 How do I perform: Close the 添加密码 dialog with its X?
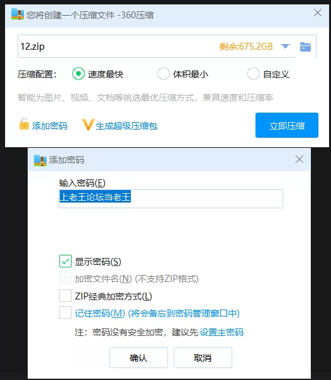(300, 159)
